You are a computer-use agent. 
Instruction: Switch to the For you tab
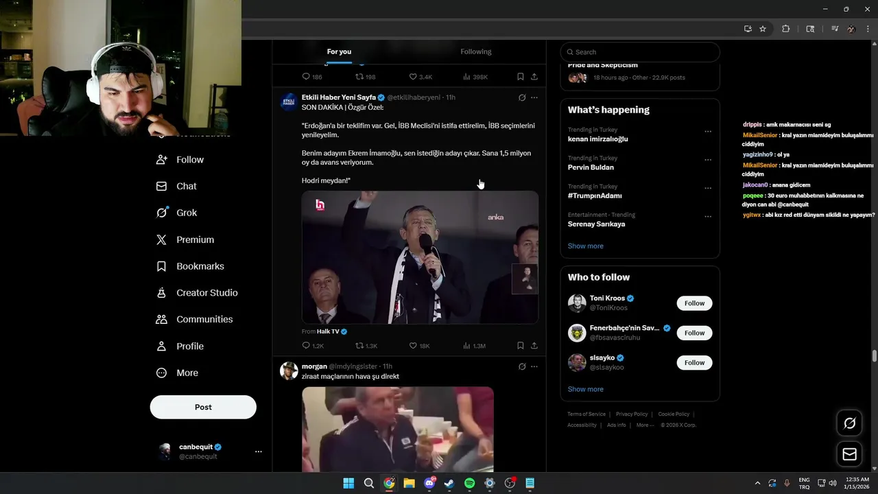pyautogui.click(x=339, y=52)
